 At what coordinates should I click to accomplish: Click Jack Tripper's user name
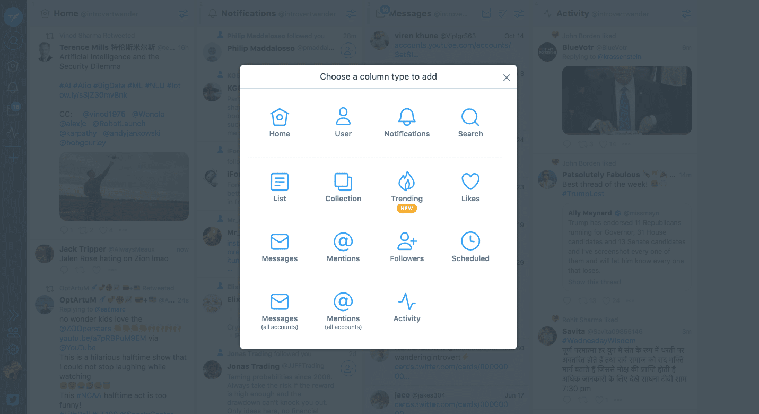click(83, 249)
